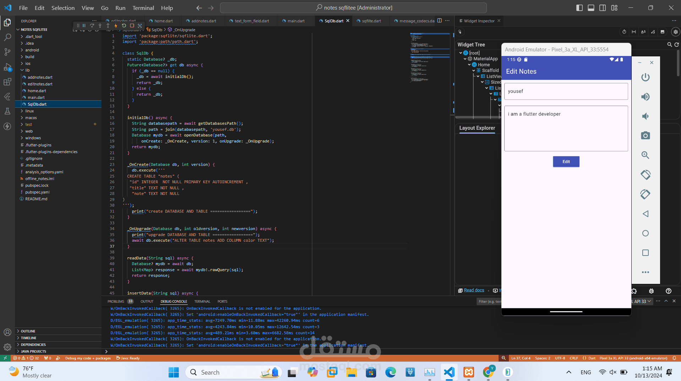Stop the debug session with the red square

click(132, 26)
